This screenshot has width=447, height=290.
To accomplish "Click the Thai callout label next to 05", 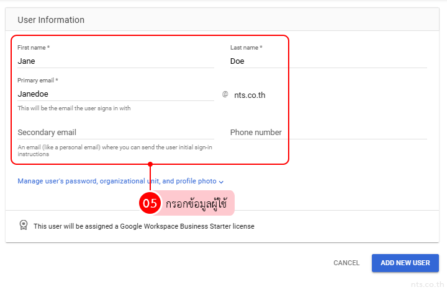I will click(196, 203).
